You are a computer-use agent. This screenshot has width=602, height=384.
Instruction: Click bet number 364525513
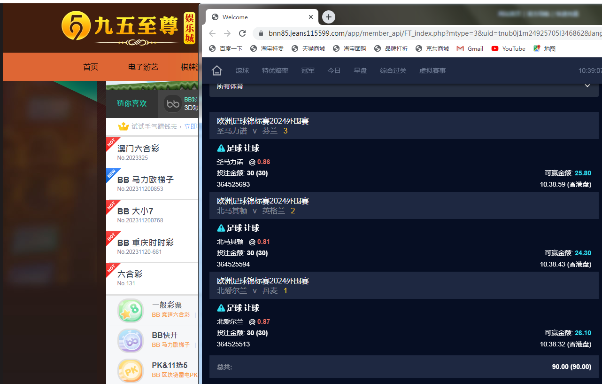[233, 344]
